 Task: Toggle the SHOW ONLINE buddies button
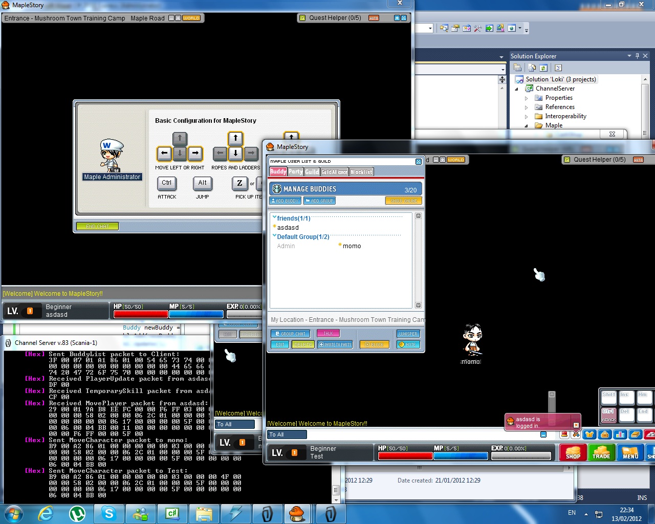(x=403, y=201)
